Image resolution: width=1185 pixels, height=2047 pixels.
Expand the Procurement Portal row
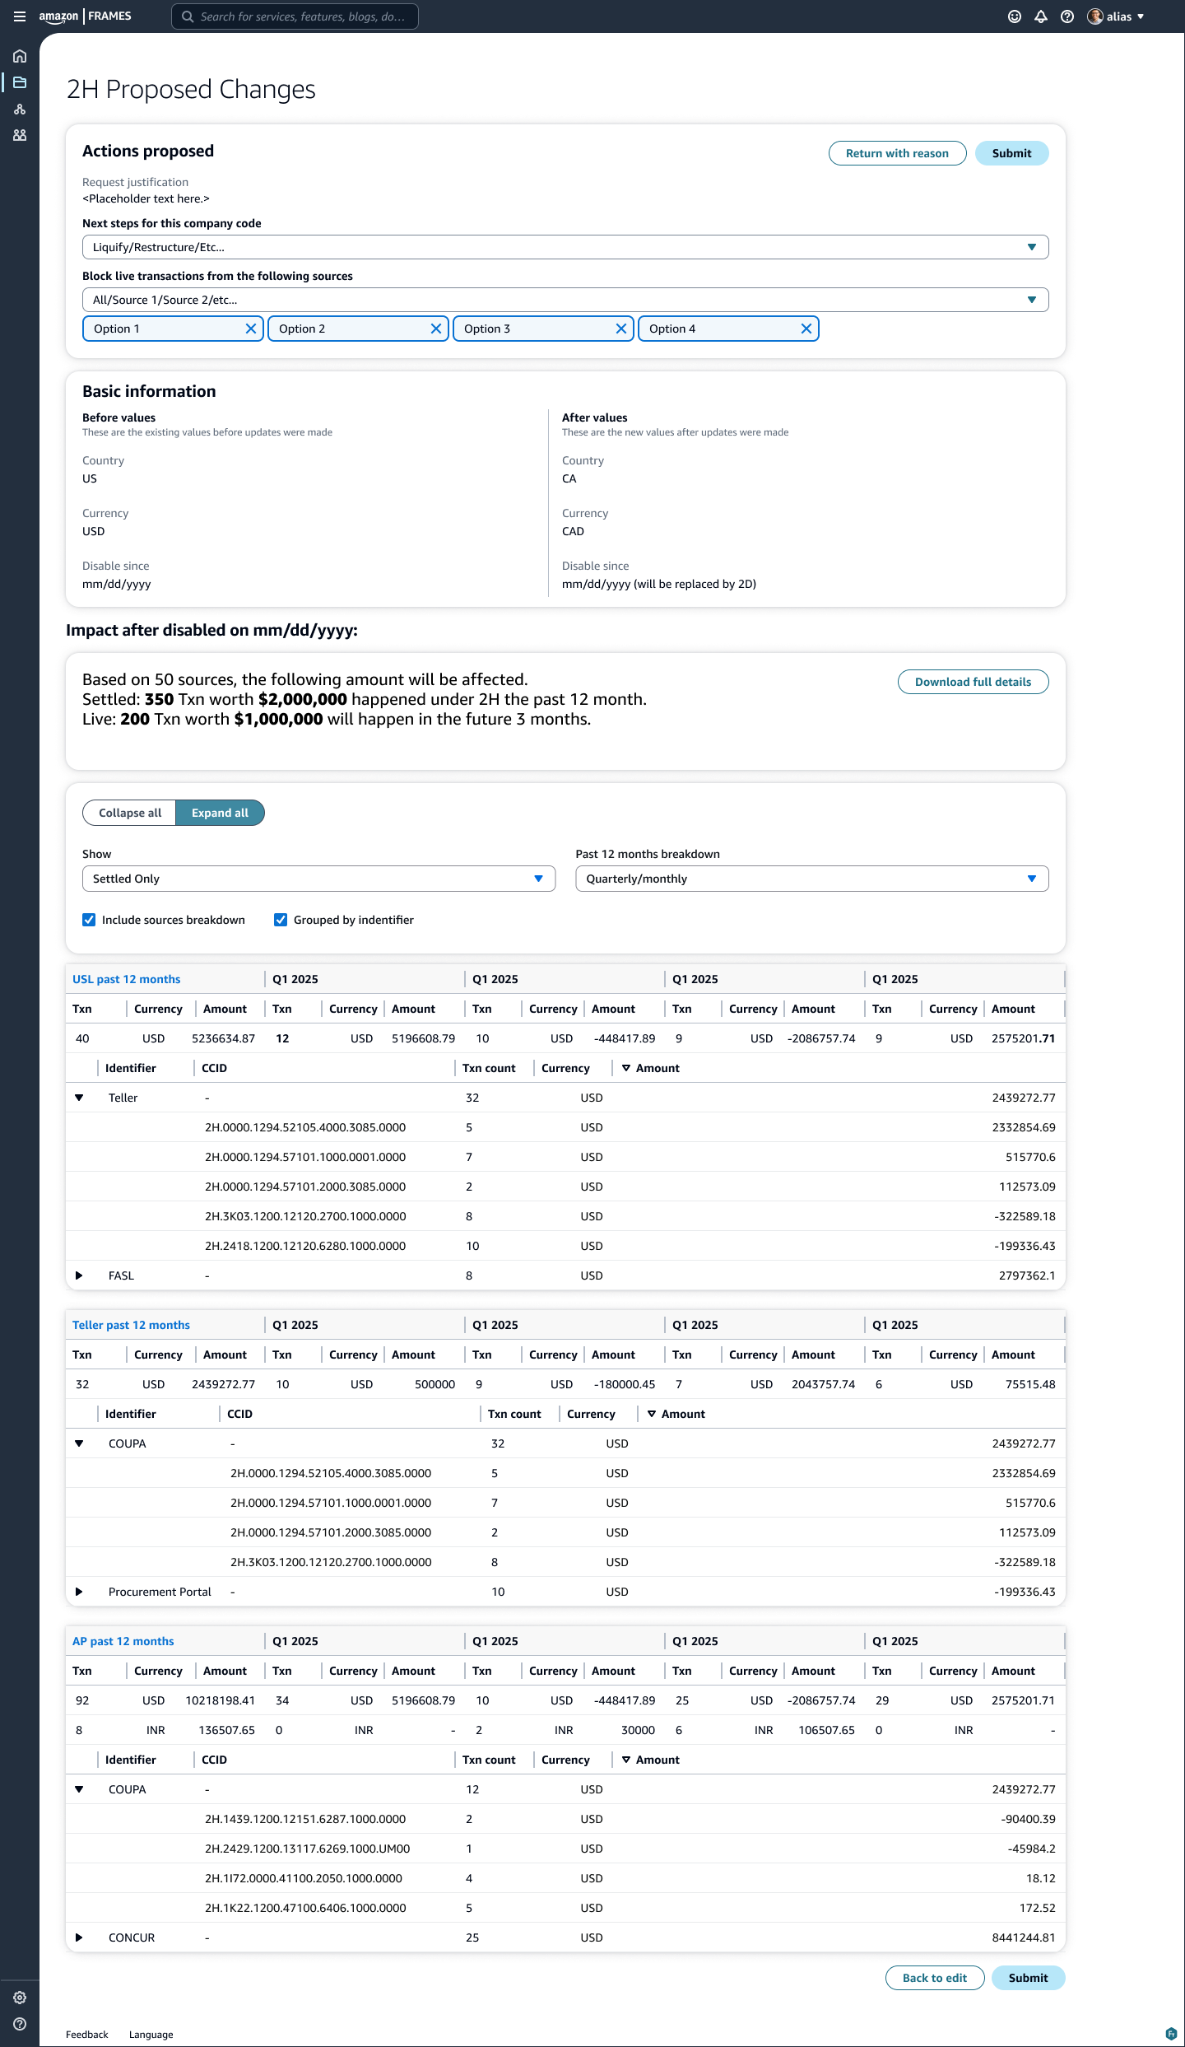coord(79,1592)
